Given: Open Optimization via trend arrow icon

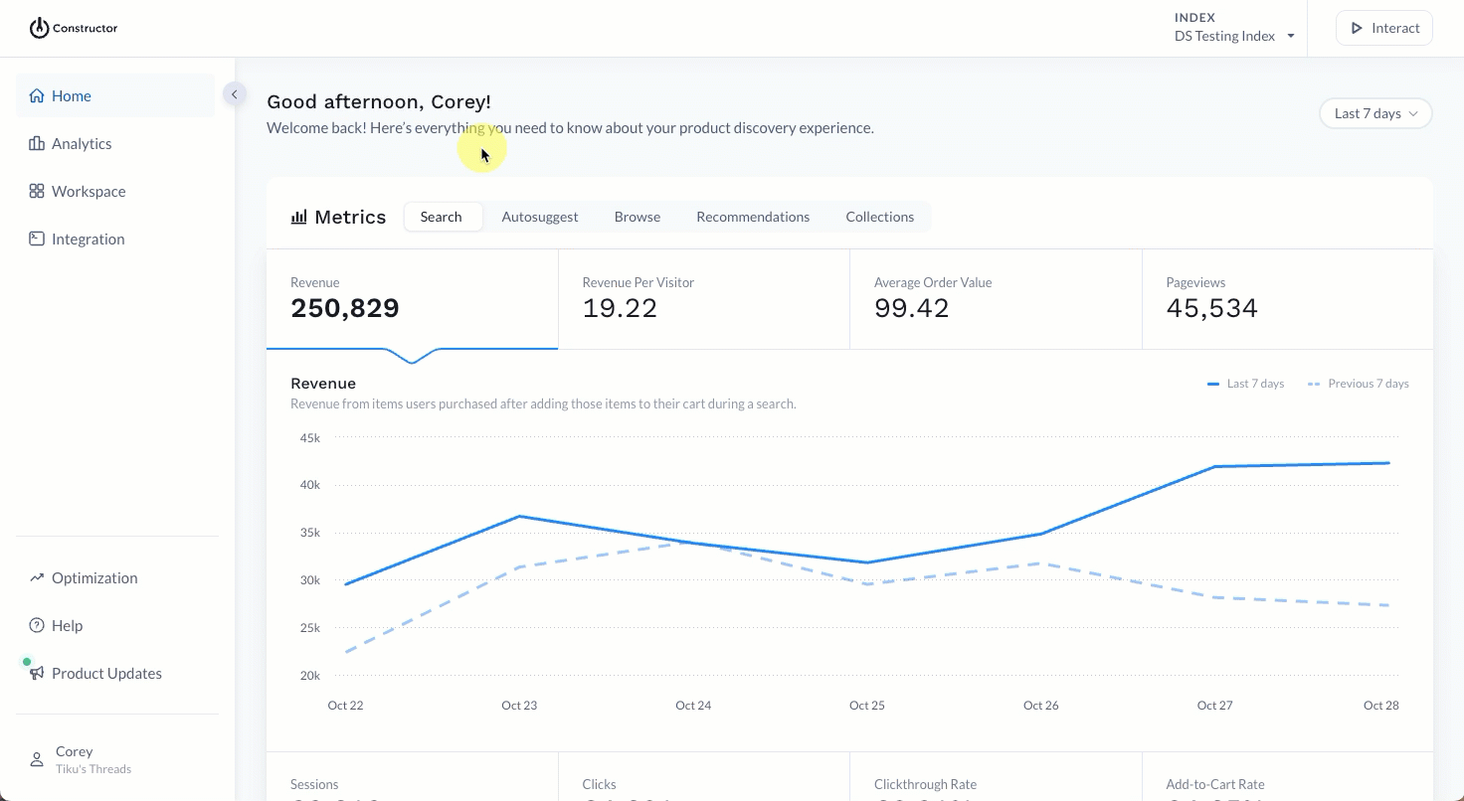Looking at the screenshot, I should point(37,578).
